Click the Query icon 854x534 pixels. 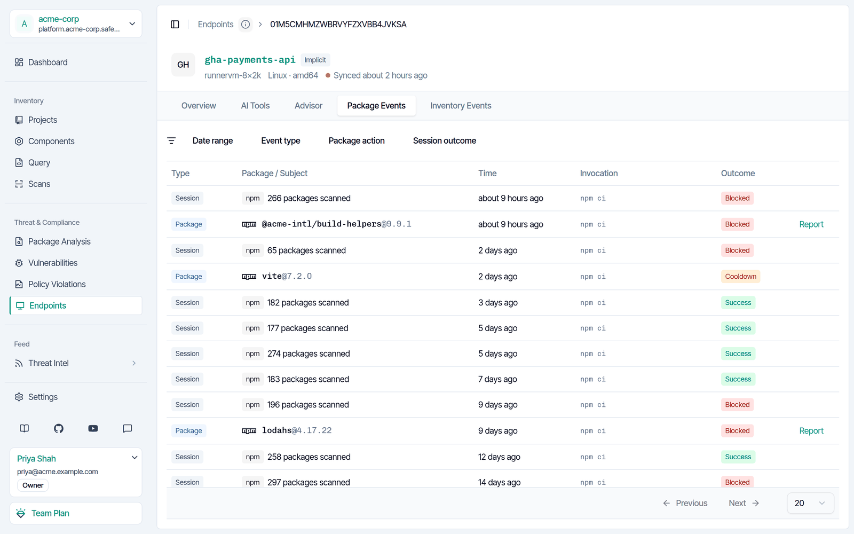coord(19,163)
